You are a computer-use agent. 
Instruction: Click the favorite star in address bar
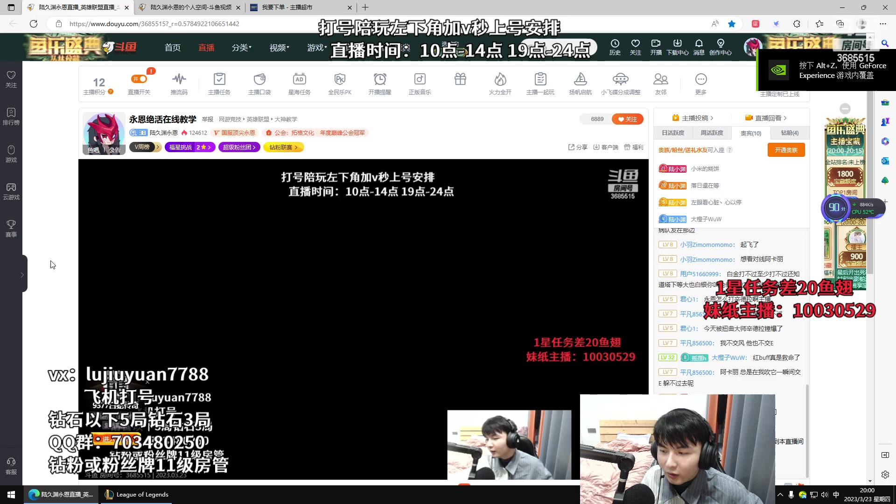(732, 24)
